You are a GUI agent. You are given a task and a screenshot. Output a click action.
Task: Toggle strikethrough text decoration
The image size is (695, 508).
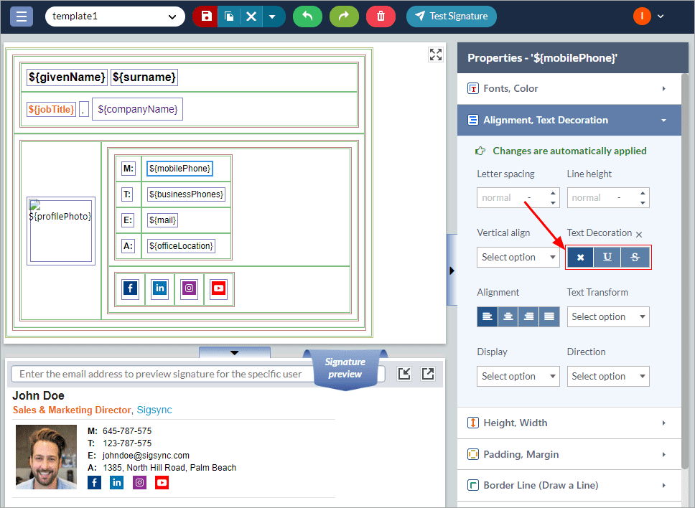coord(635,258)
